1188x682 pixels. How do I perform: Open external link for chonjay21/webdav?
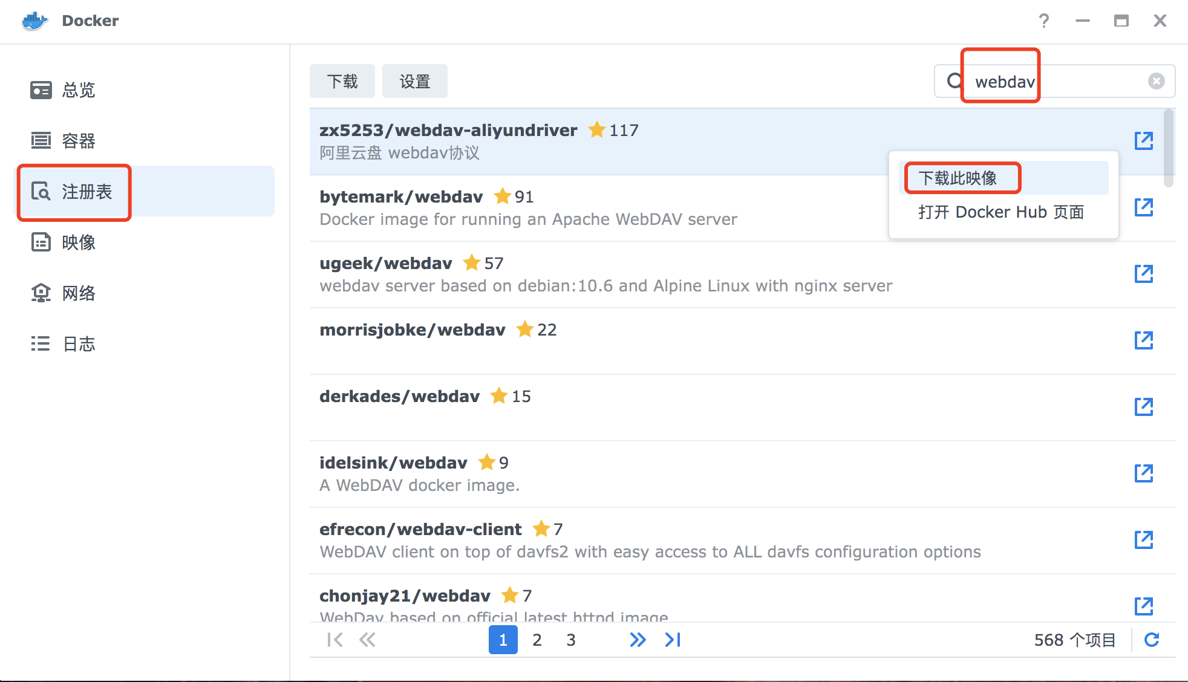pos(1144,606)
